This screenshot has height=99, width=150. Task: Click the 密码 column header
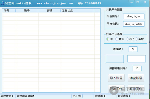click(x=49, y=10)
